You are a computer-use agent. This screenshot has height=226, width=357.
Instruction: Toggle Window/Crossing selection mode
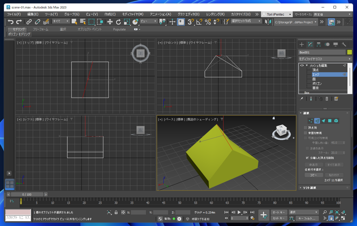coord(100,21)
